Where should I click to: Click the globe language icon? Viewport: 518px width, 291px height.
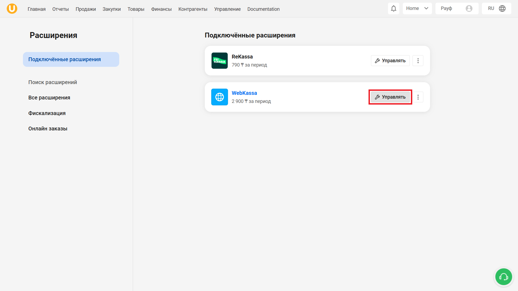(x=502, y=9)
